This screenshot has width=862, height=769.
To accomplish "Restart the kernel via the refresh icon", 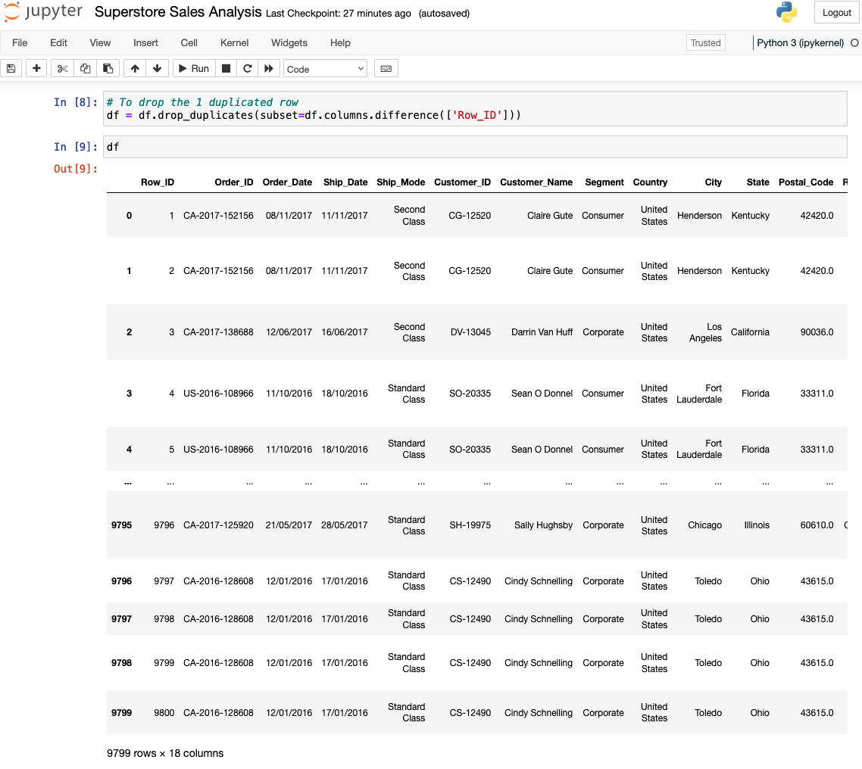I will (x=248, y=68).
